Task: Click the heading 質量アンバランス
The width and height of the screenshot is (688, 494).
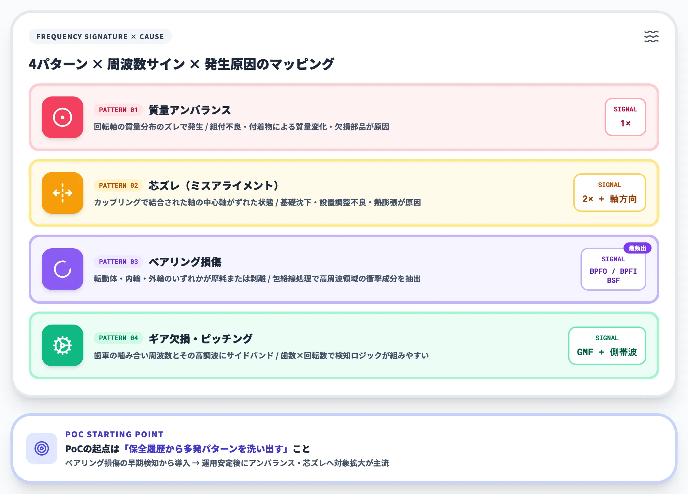Action: click(190, 110)
